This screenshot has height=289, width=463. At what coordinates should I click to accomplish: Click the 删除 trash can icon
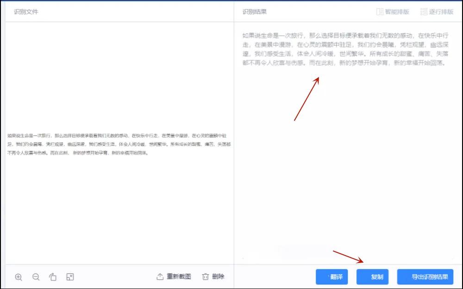(205, 276)
